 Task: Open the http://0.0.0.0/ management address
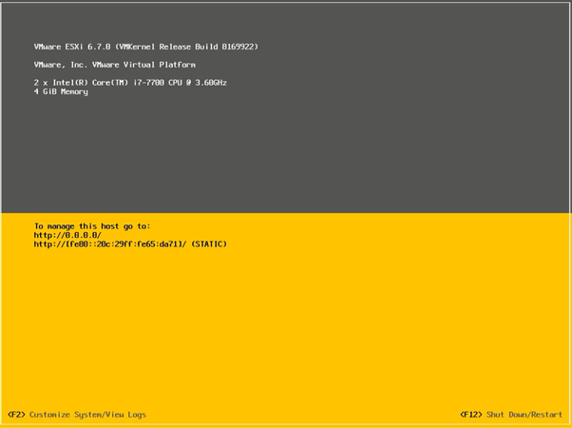67,235
